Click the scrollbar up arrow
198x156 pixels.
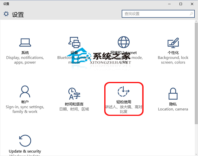[196, 21]
